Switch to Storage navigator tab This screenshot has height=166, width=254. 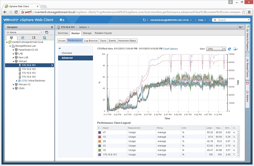click(33, 38)
